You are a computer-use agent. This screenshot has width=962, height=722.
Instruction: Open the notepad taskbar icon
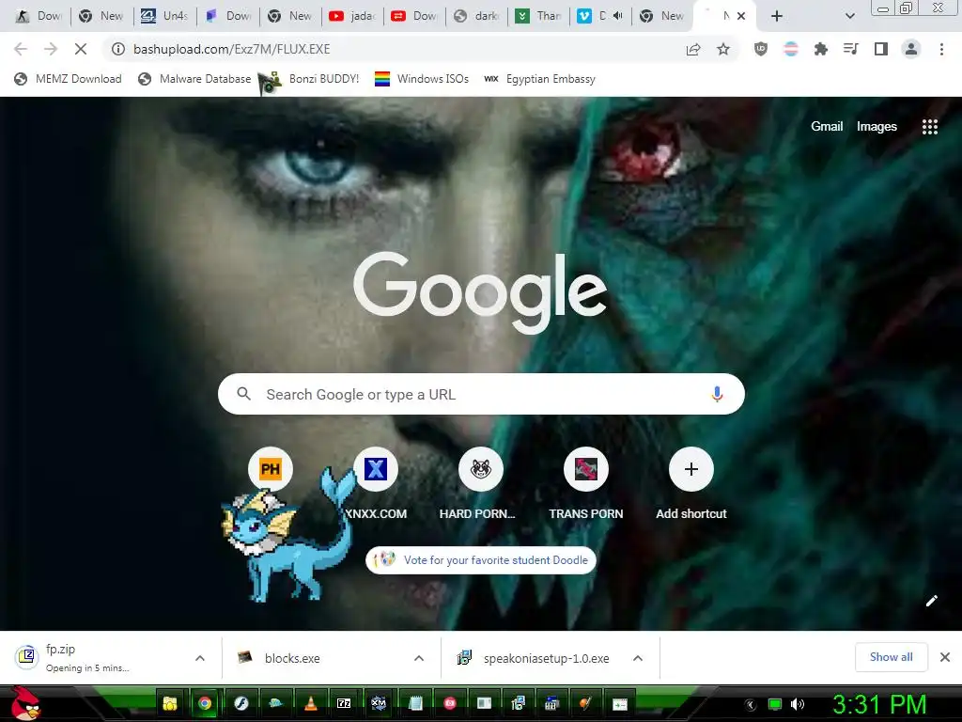point(415,703)
